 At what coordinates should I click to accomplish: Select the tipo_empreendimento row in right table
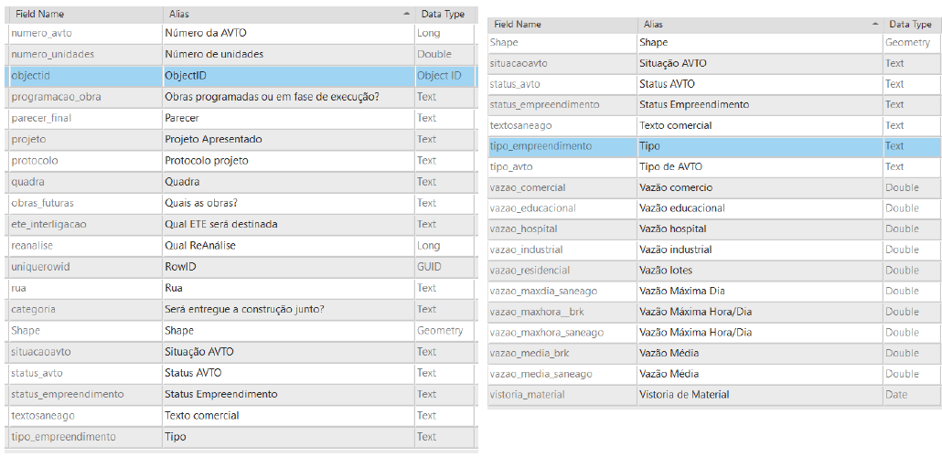pos(714,146)
